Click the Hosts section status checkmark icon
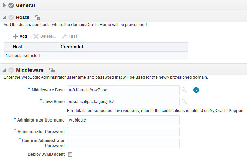Image resolution: width=247 pixels, height=161 pixels. pos(11,17)
